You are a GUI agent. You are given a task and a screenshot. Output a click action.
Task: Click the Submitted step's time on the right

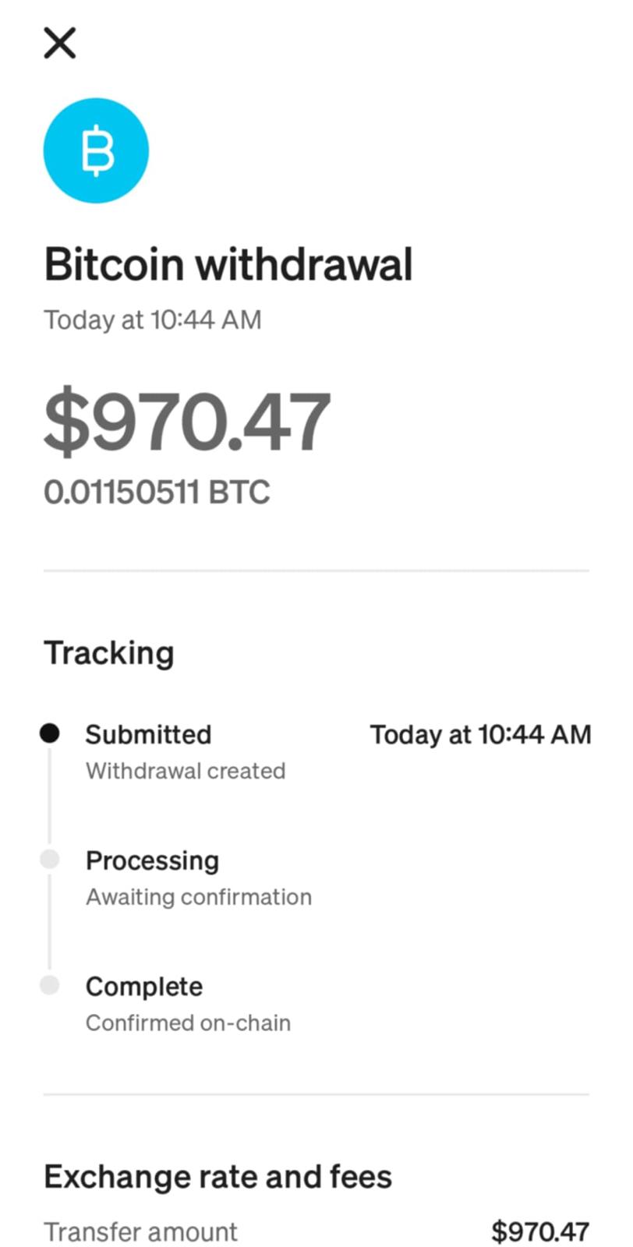[x=480, y=734]
